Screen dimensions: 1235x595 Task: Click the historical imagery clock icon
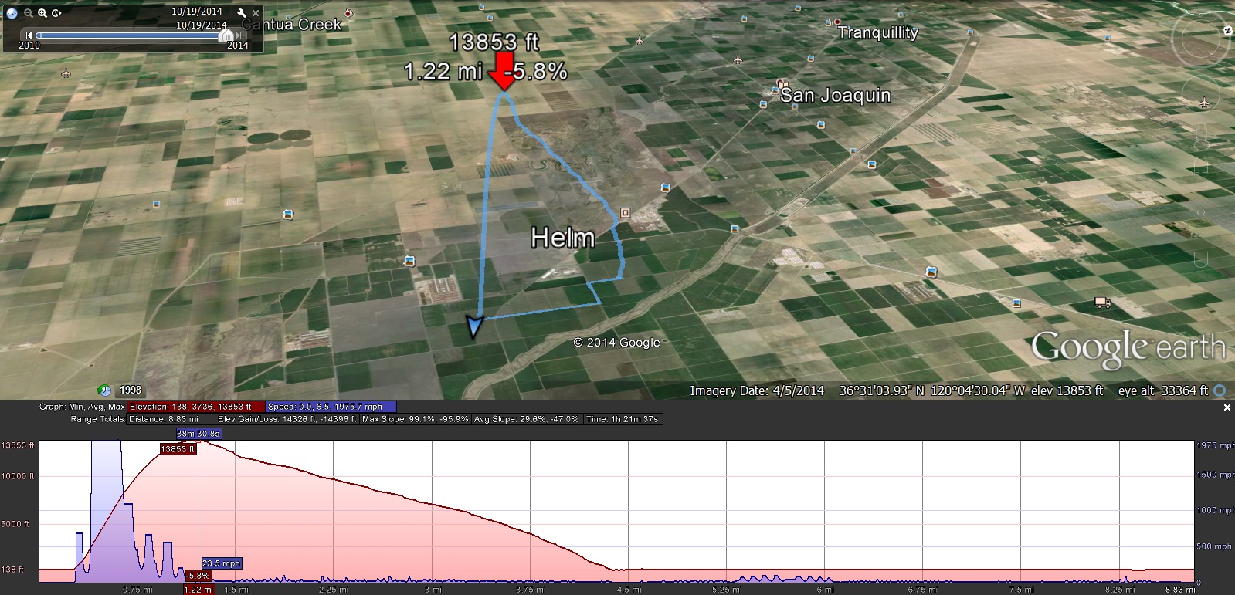point(12,13)
